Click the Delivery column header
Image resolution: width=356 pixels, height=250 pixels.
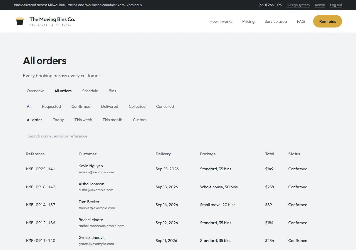click(x=163, y=154)
